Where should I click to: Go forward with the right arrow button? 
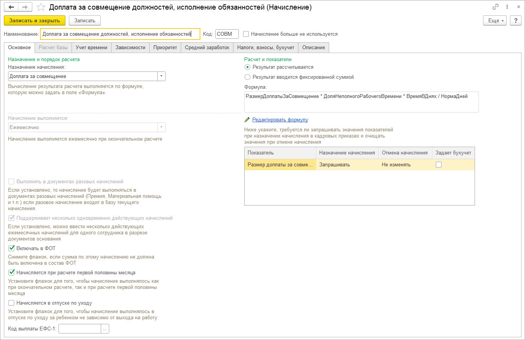[x=25, y=7]
